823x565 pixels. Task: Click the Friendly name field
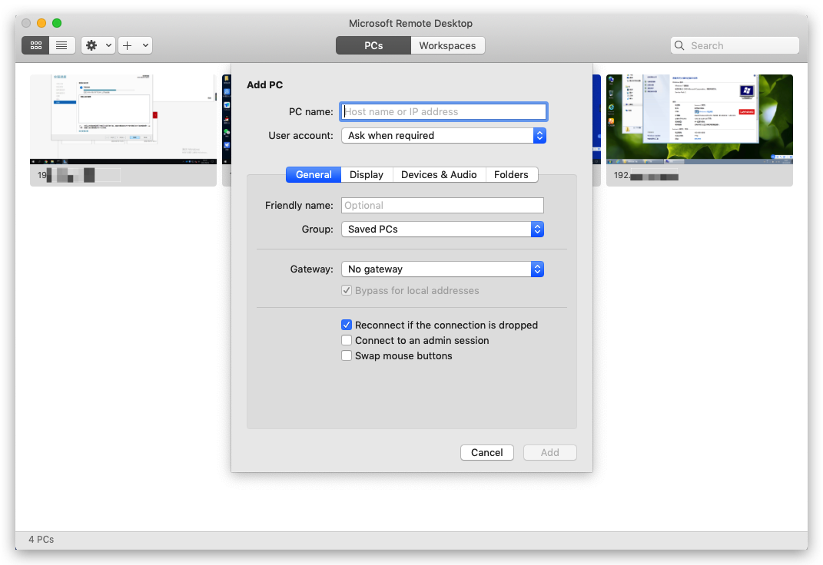(x=443, y=206)
